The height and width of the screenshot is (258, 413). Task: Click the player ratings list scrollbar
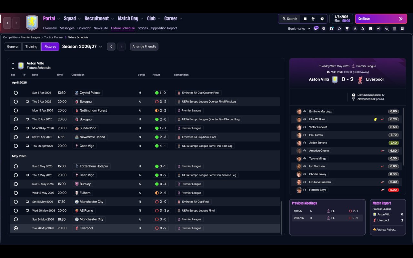(403, 137)
